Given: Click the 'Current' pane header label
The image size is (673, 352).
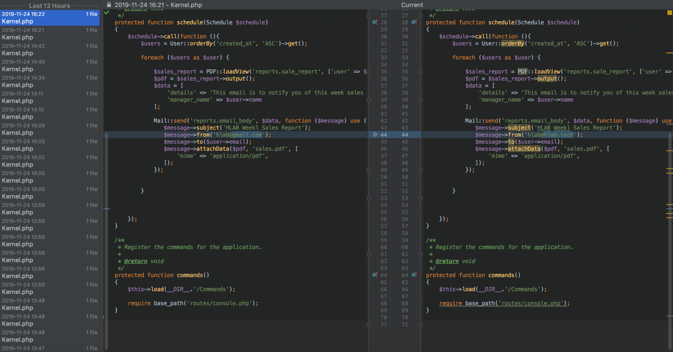Looking at the screenshot, I should [x=412, y=5].
